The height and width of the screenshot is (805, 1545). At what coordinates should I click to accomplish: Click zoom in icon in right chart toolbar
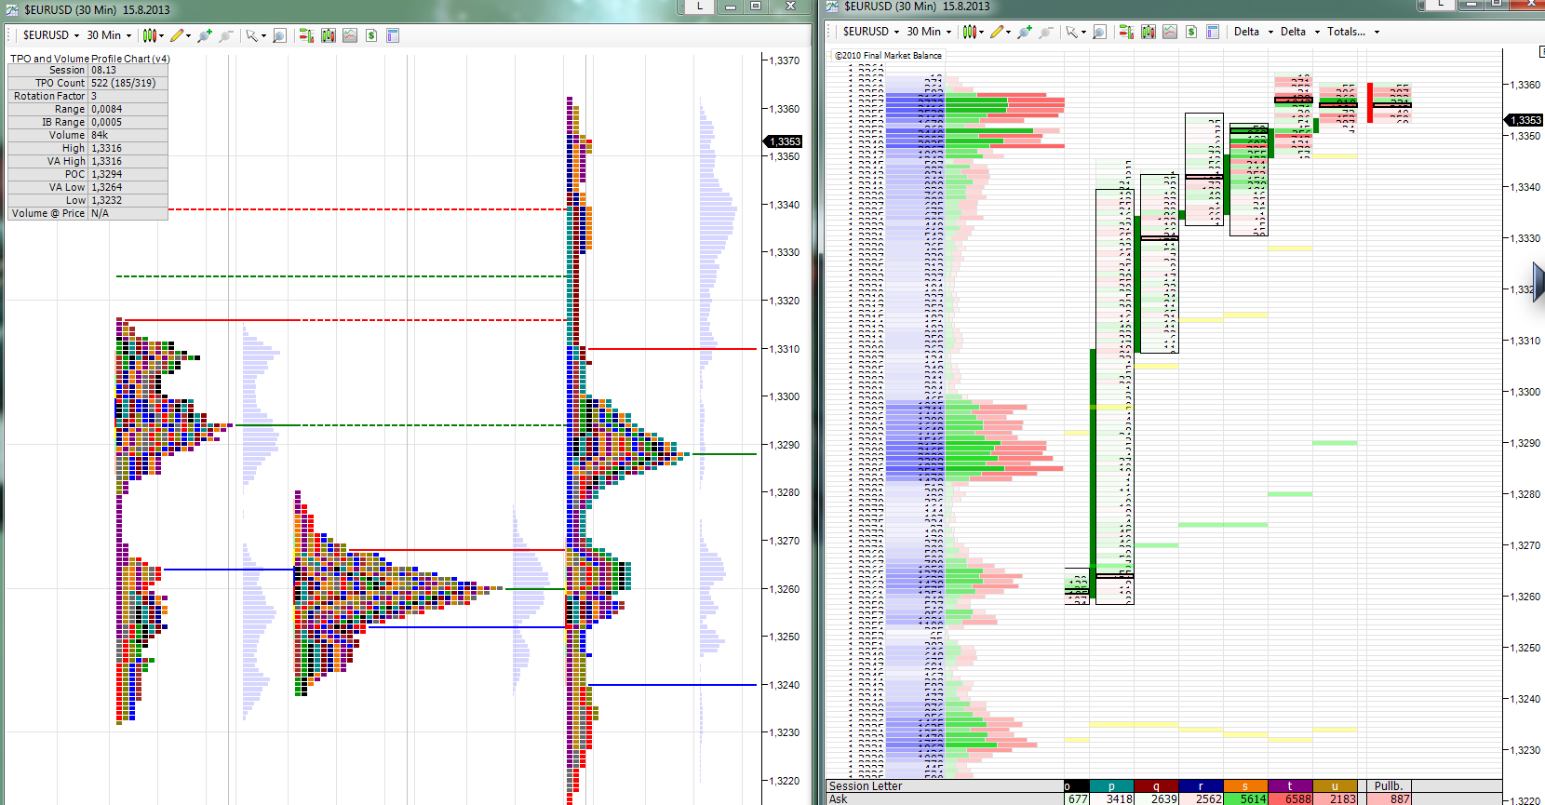[x=1025, y=32]
